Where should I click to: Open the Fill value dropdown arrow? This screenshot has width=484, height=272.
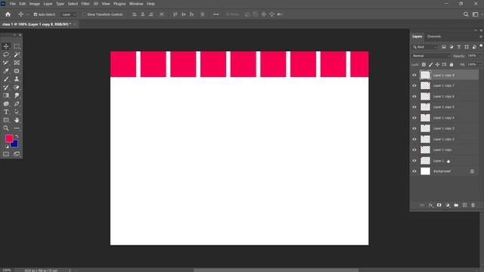coord(479,64)
